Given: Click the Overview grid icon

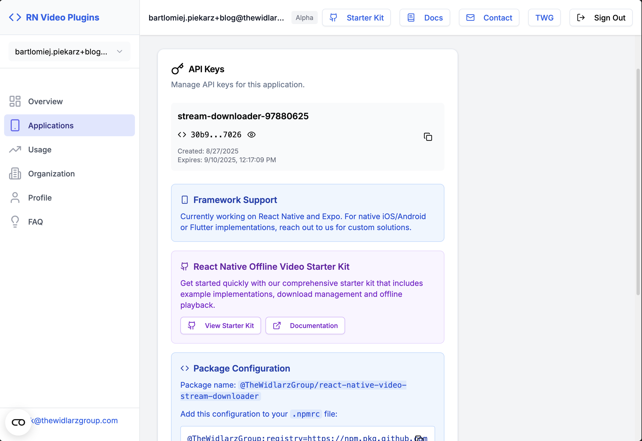Looking at the screenshot, I should click(x=15, y=101).
